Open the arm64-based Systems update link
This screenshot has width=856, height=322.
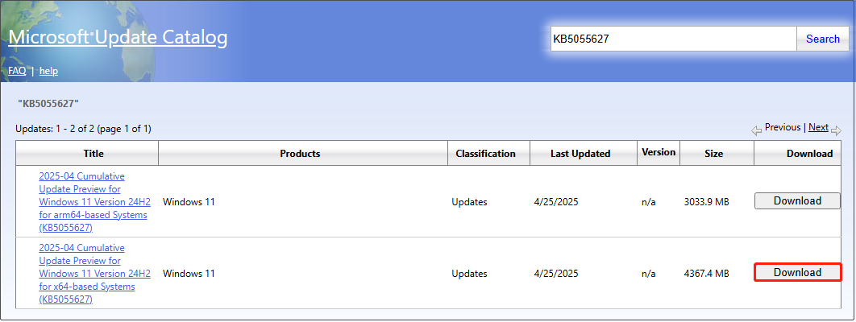pyautogui.click(x=93, y=202)
